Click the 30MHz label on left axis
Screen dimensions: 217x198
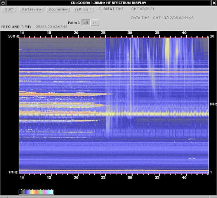(x=14, y=36)
